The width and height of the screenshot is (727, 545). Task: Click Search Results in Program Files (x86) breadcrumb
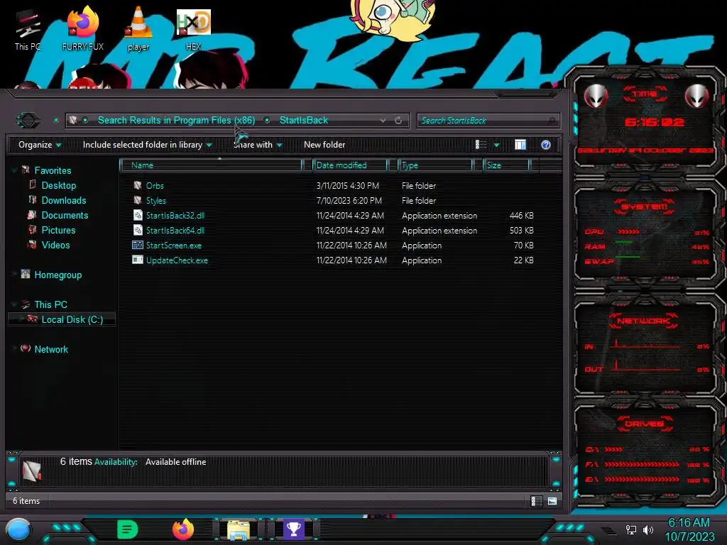coord(176,121)
